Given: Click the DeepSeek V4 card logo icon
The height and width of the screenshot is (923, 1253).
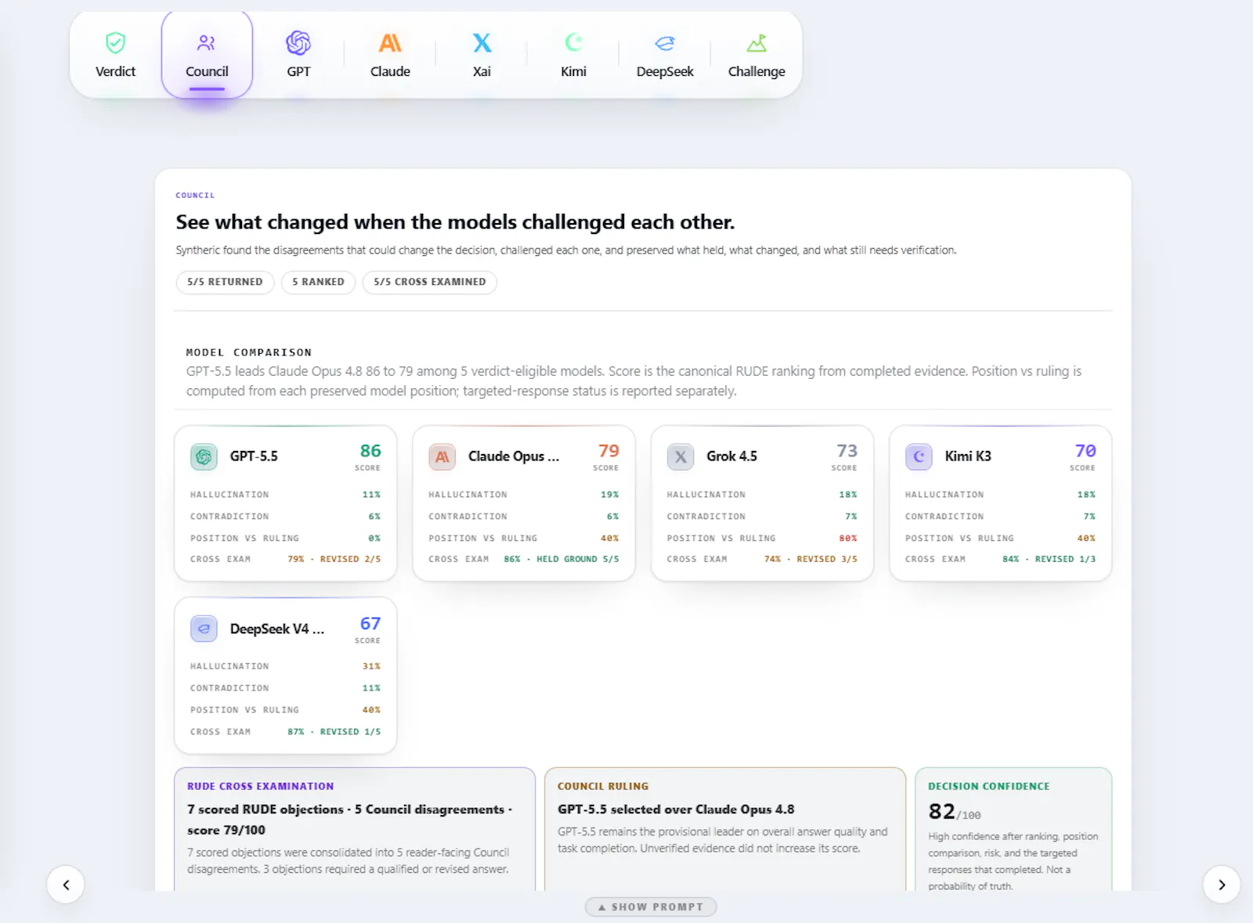Looking at the screenshot, I should click(x=204, y=629).
